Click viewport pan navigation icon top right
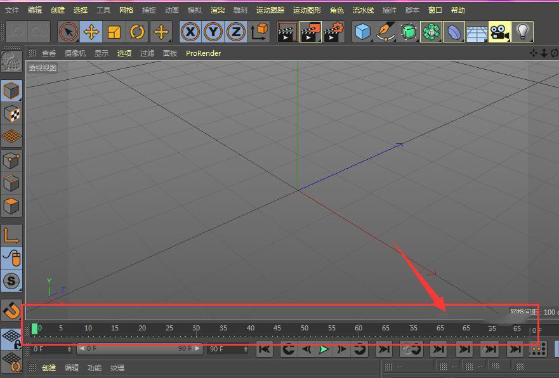 534,53
